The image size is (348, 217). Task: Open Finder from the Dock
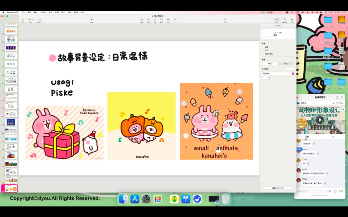pos(123,199)
